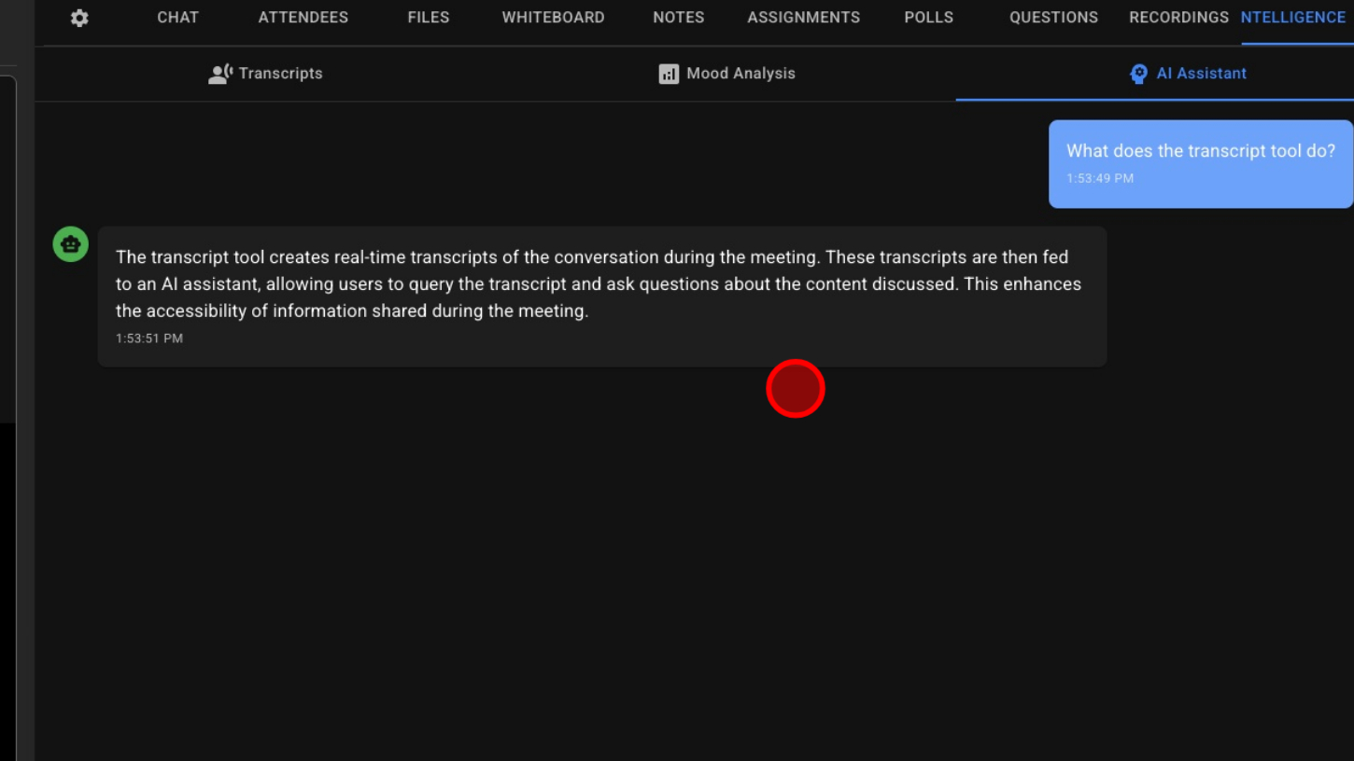
Task: Open the RECORDINGS tab
Action: (x=1178, y=18)
